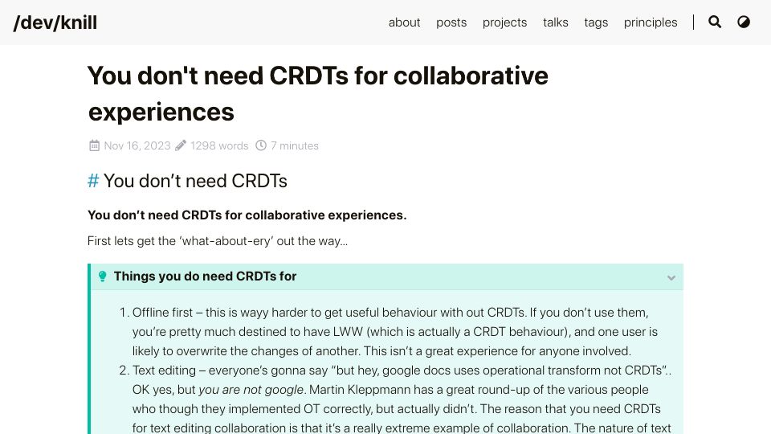Click the '1298 words' text

219,145
